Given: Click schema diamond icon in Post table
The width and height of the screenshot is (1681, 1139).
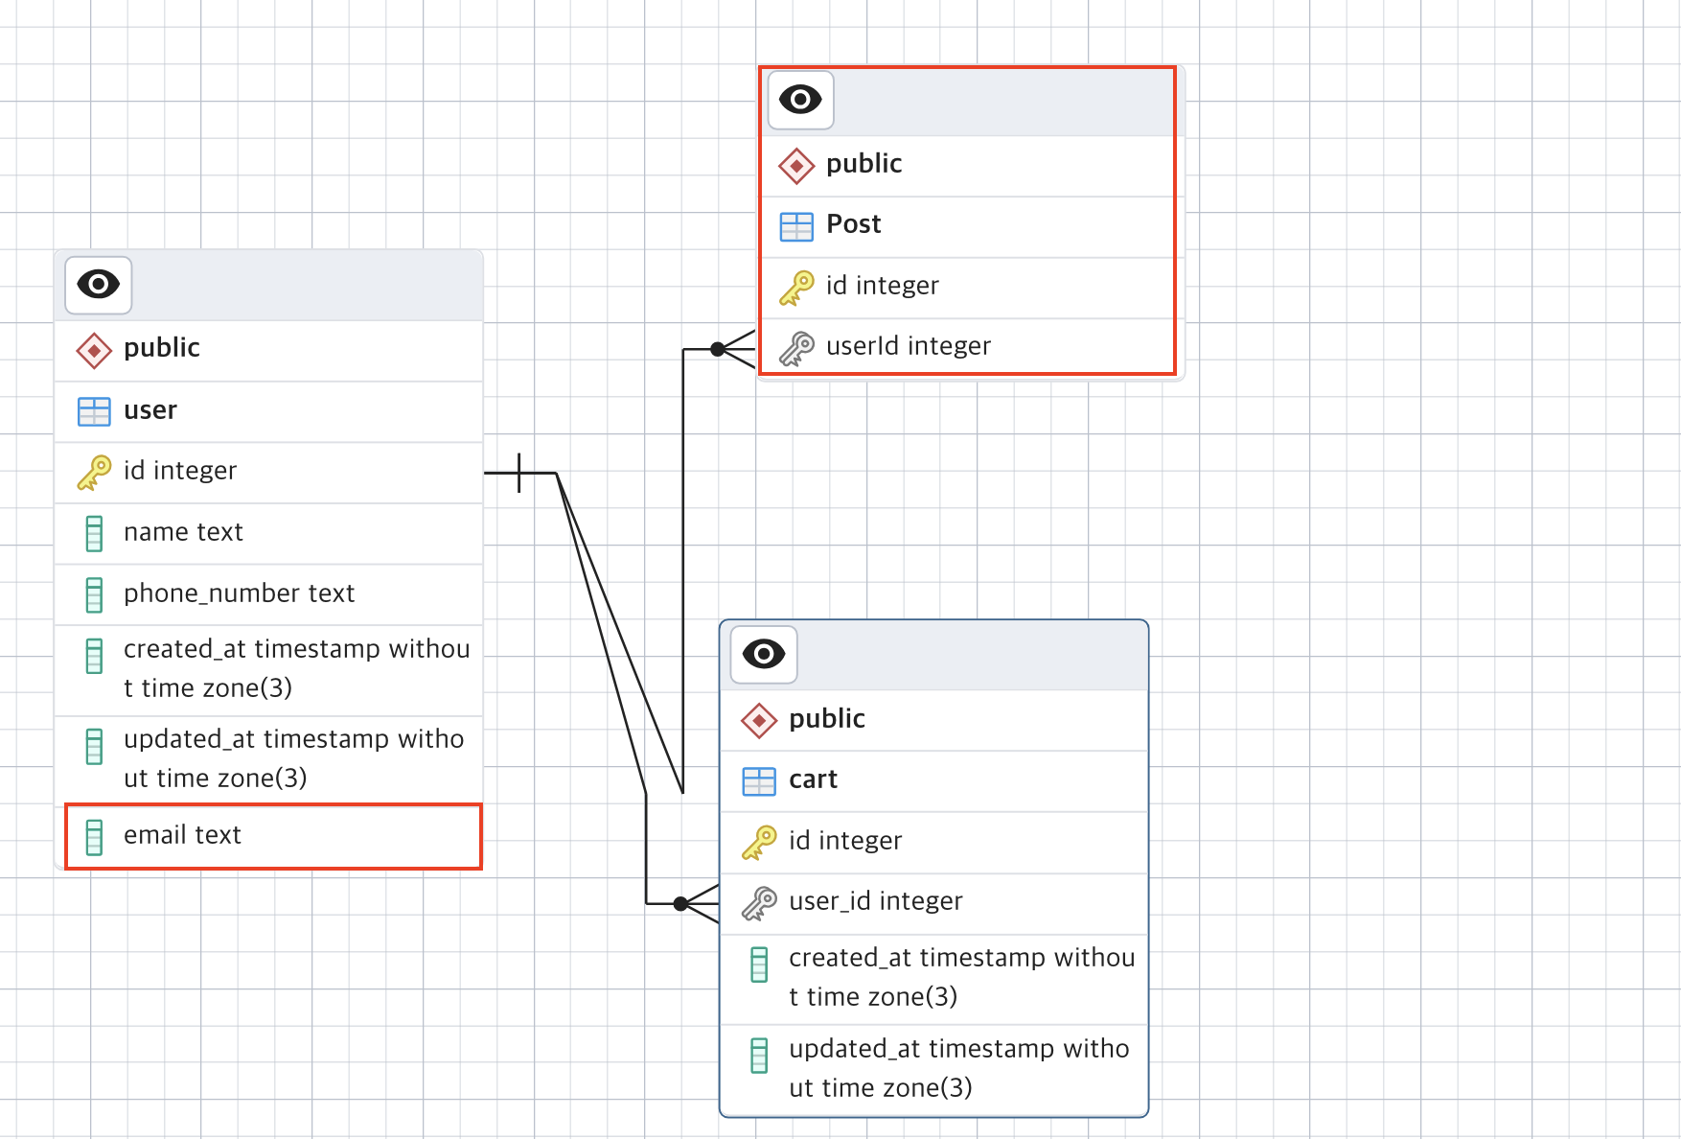Looking at the screenshot, I should click(x=796, y=166).
